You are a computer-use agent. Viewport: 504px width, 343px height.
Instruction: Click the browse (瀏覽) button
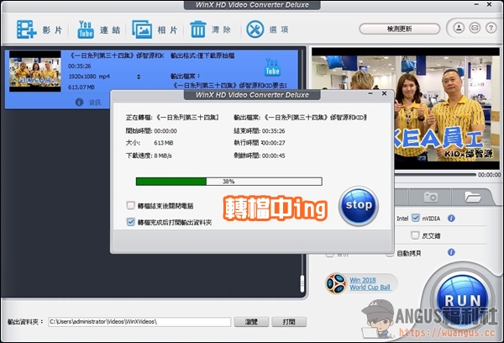pos(251,321)
